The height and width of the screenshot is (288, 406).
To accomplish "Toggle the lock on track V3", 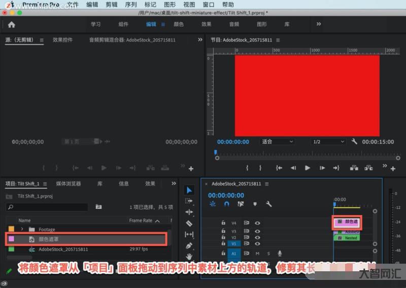I will [x=223, y=231].
